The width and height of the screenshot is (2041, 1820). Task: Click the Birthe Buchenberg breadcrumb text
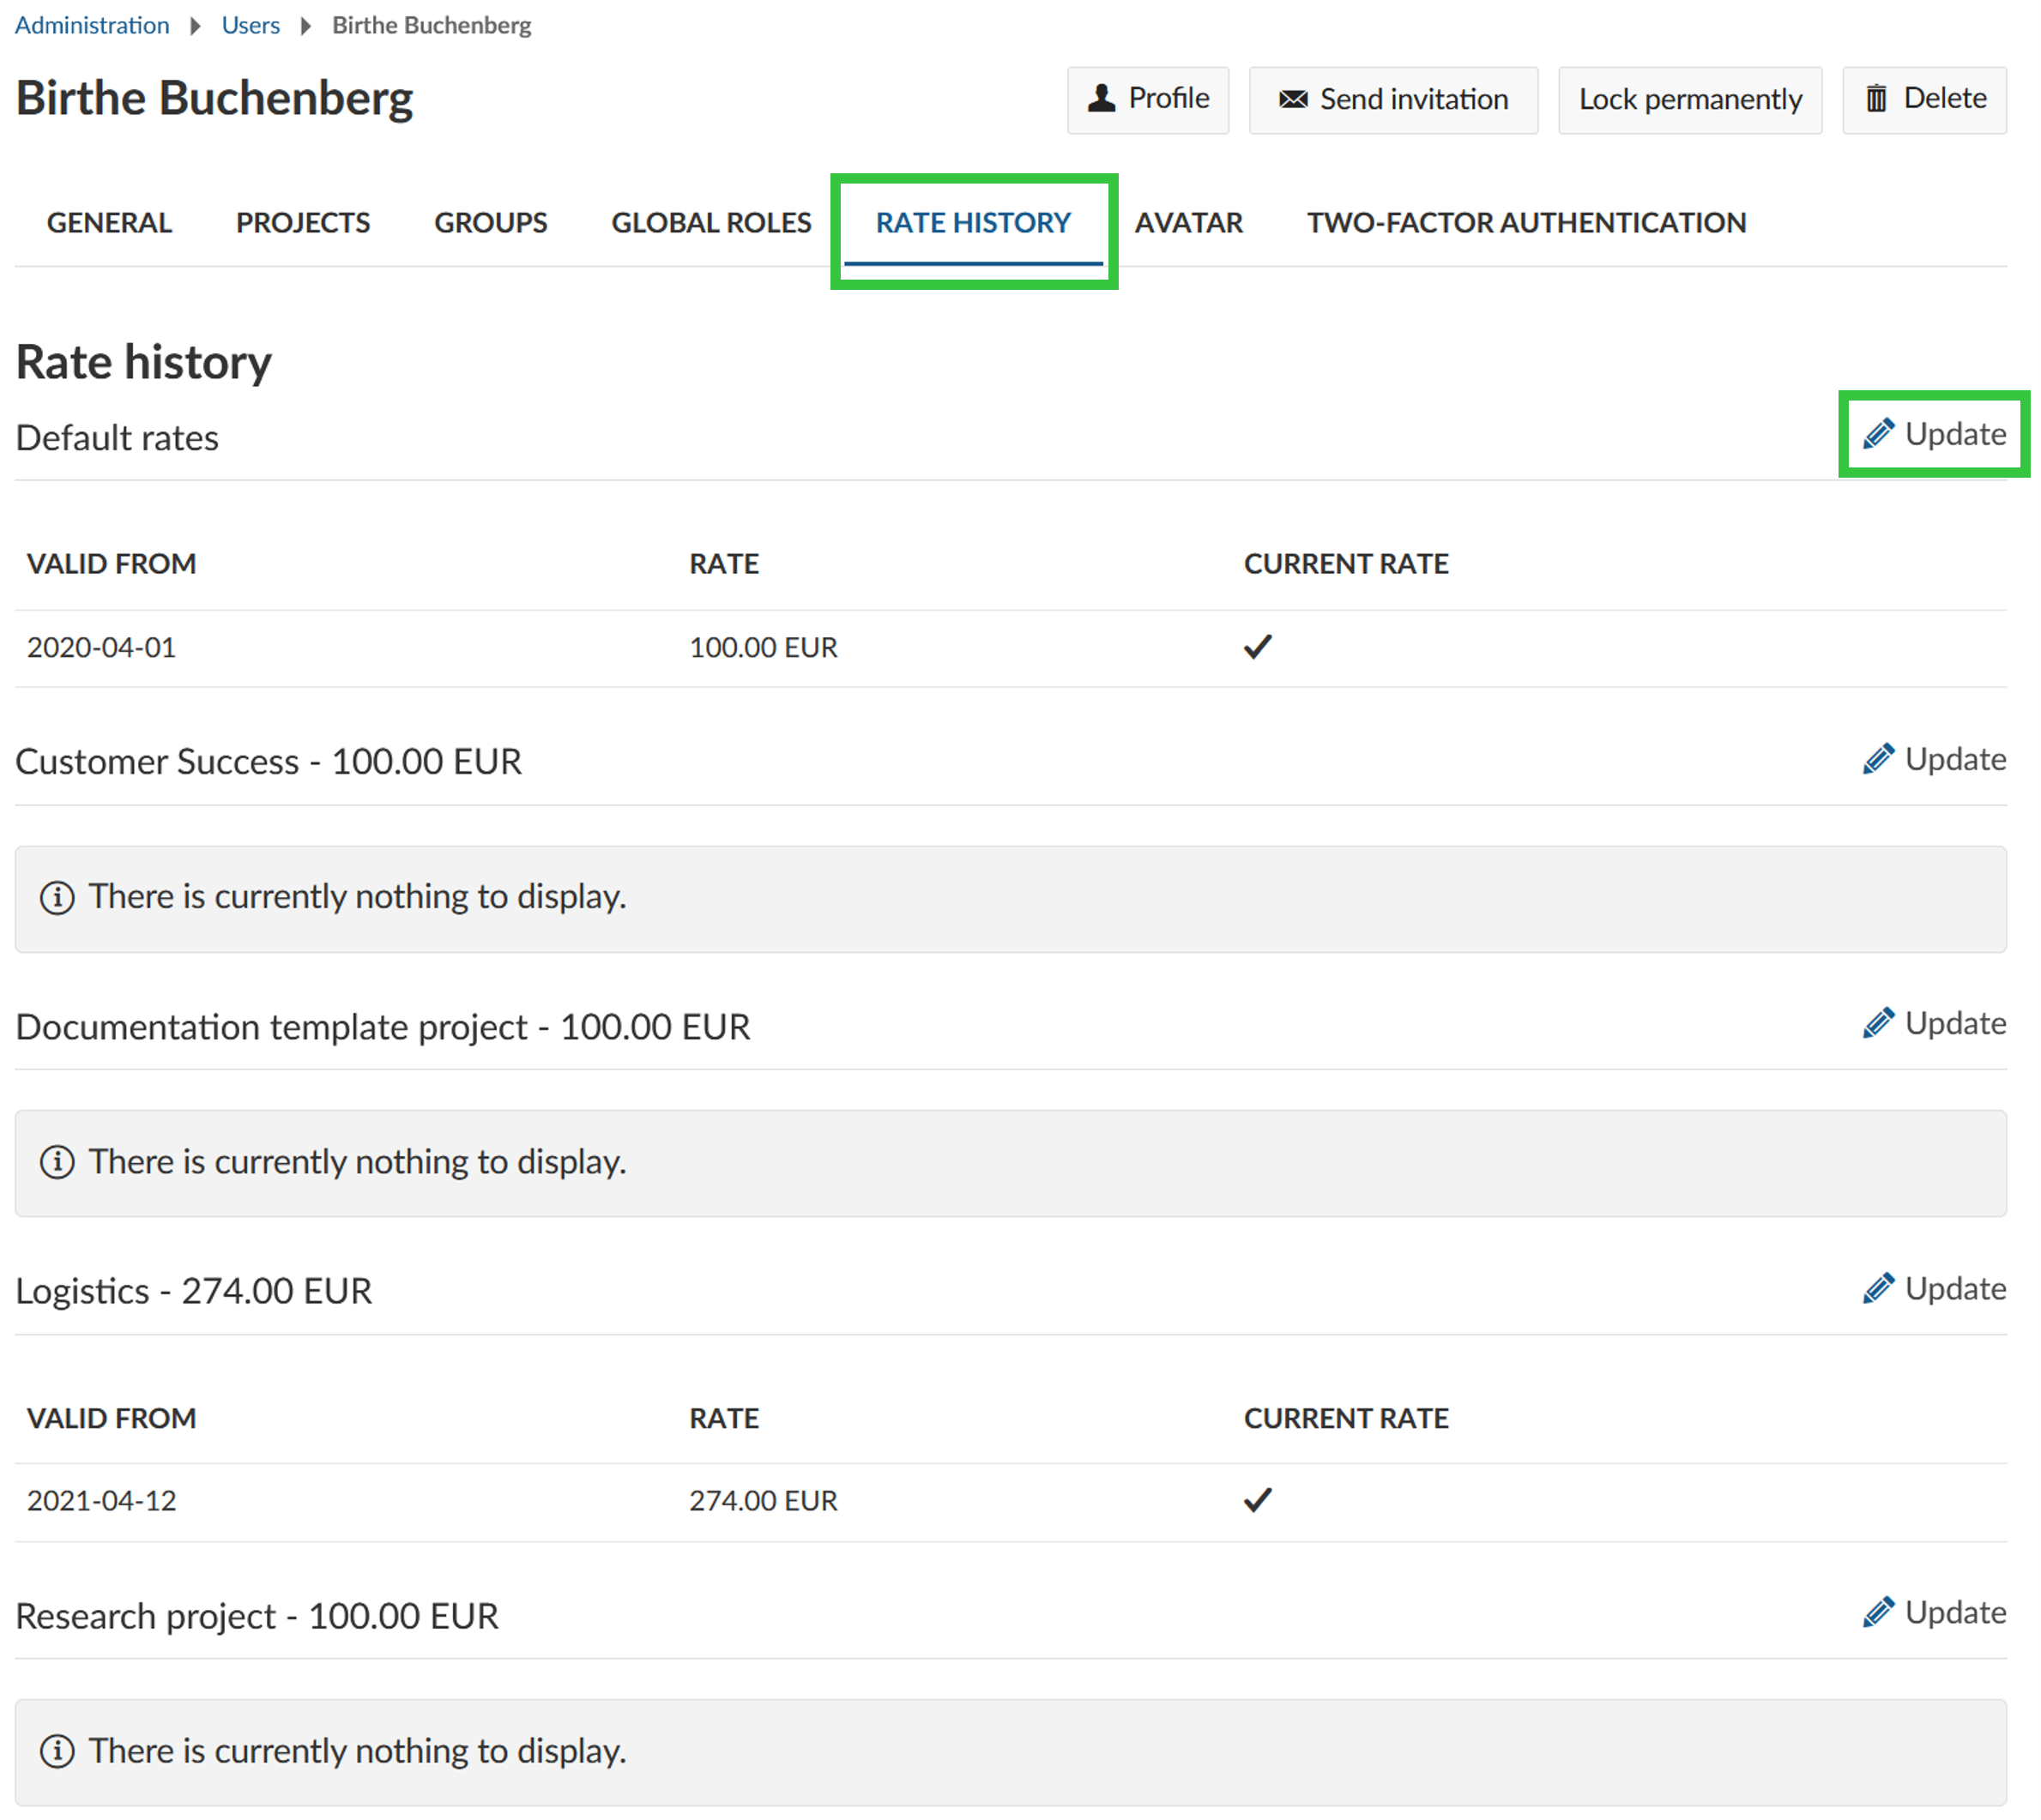click(432, 25)
